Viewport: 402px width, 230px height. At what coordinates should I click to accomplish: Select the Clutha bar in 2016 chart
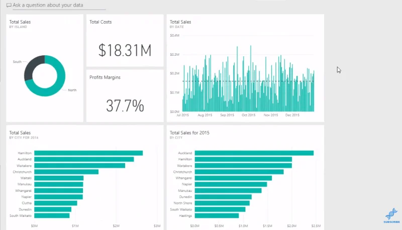click(x=56, y=203)
